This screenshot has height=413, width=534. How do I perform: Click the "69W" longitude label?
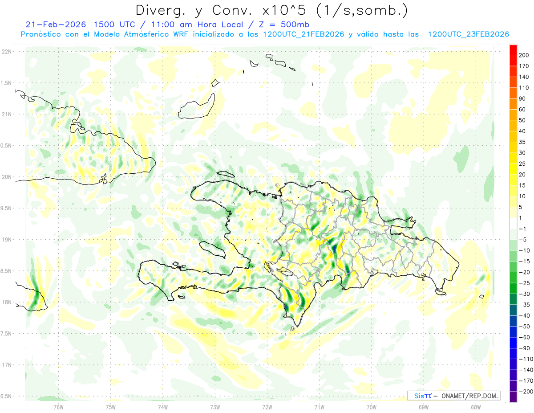coord(423,407)
